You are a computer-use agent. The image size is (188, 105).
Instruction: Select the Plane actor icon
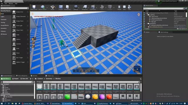14,53
